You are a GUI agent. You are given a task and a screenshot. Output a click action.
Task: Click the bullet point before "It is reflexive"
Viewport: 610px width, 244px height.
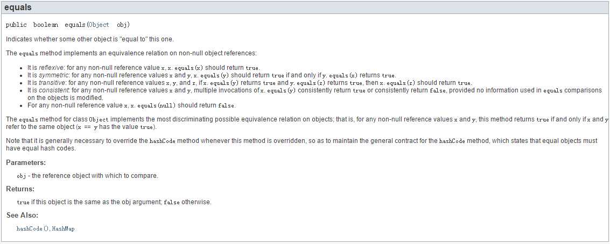20,68
